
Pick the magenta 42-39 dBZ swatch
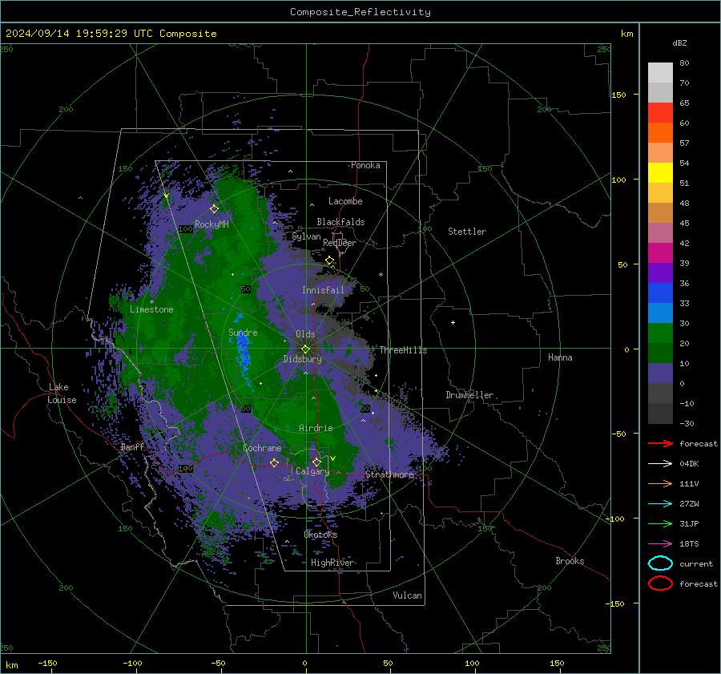[x=660, y=253]
